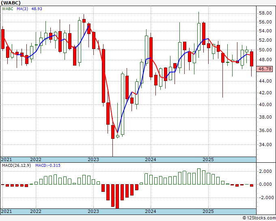The height and width of the screenshot is (221, 276).
Task: Click the tallest green MACD bar before 2025
Action: (x=199, y=176)
